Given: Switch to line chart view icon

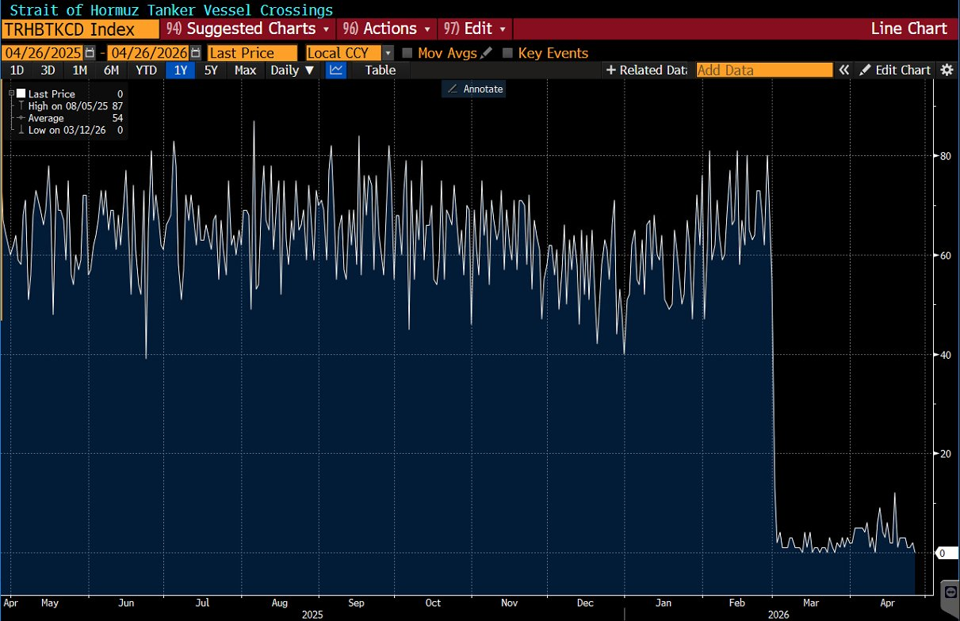Looking at the screenshot, I should (x=337, y=70).
